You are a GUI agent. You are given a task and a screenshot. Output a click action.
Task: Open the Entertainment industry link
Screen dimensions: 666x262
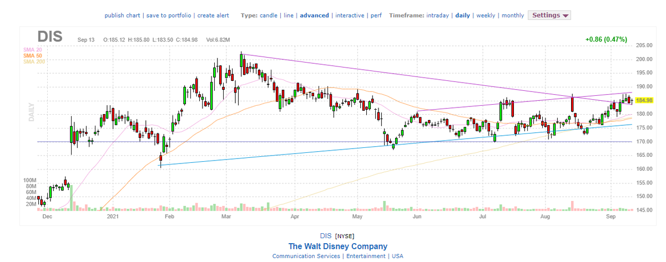[365, 256]
